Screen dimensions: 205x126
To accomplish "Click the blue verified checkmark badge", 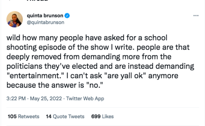I will click(67, 16).
